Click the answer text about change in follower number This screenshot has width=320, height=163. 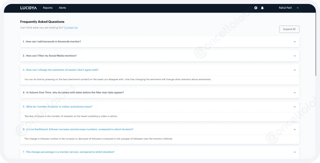click(99, 139)
